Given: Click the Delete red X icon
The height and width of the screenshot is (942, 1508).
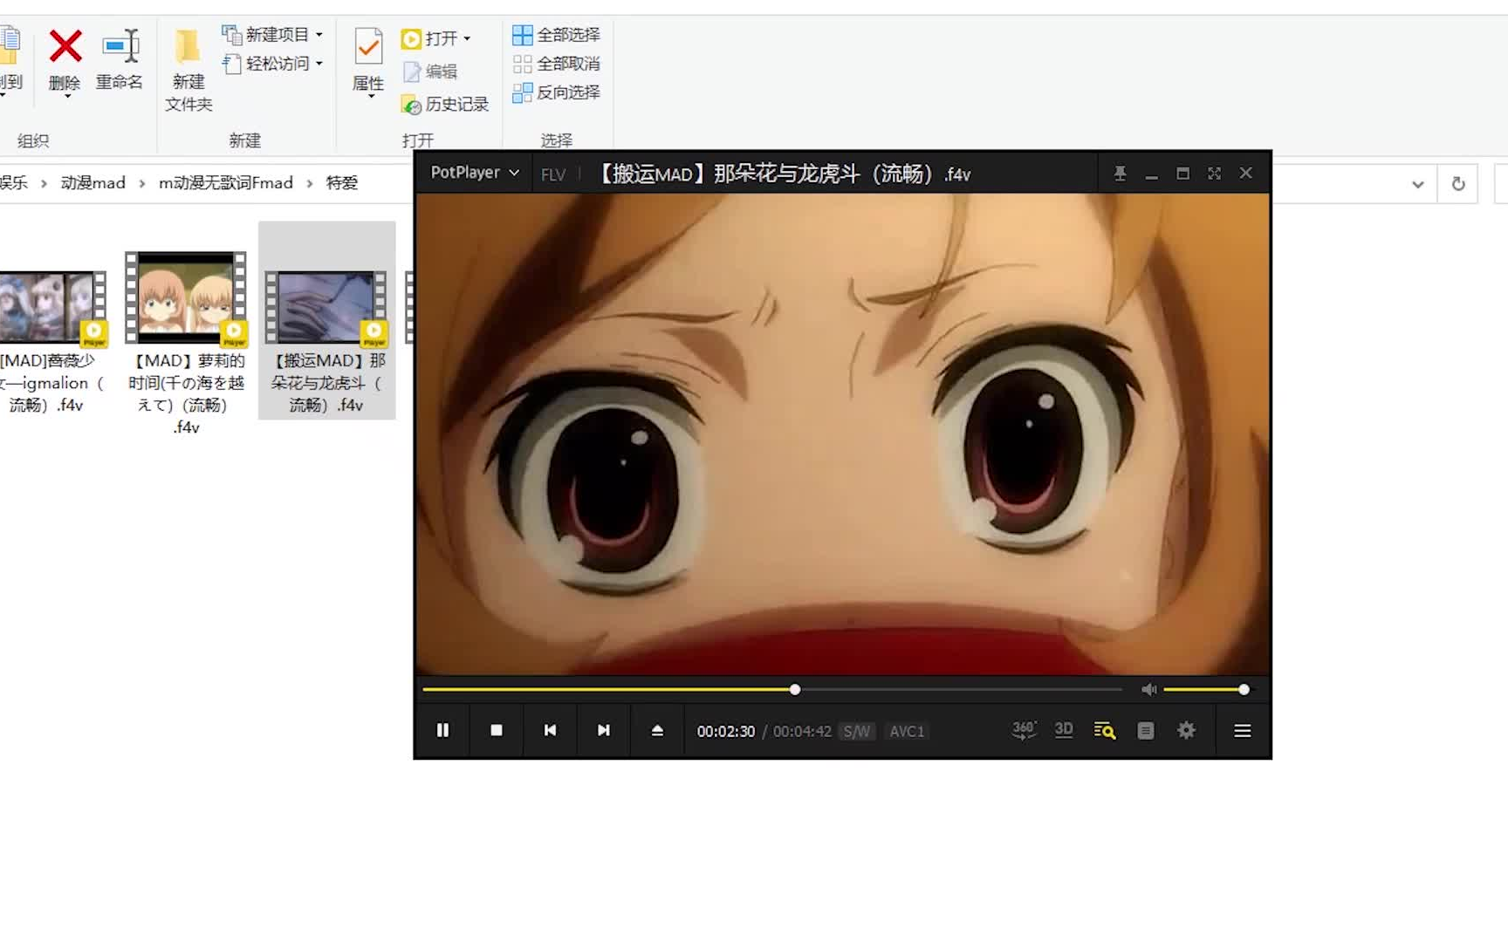Looking at the screenshot, I should pyautogui.click(x=65, y=47).
